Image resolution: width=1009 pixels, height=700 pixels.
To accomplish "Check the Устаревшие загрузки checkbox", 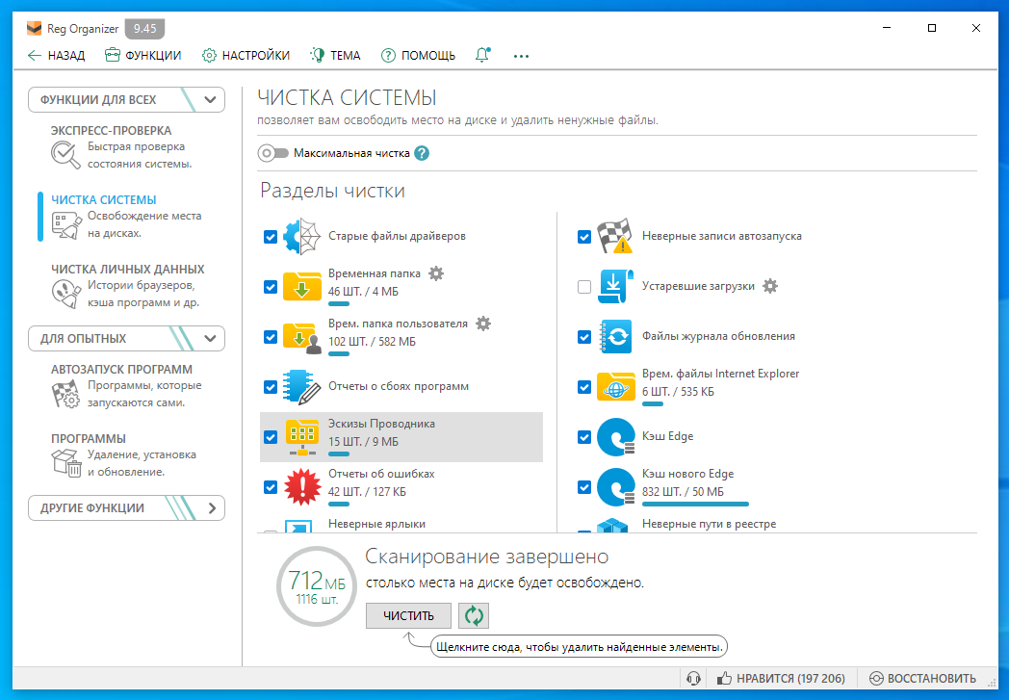I will click(x=584, y=287).
